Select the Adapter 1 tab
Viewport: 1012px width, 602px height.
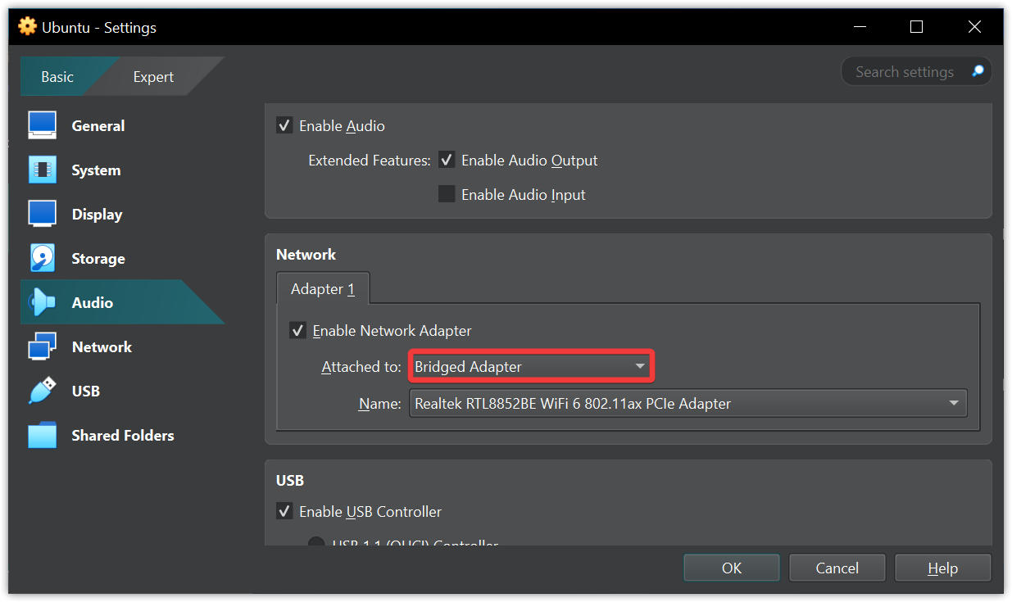click(x=323, y=289)
